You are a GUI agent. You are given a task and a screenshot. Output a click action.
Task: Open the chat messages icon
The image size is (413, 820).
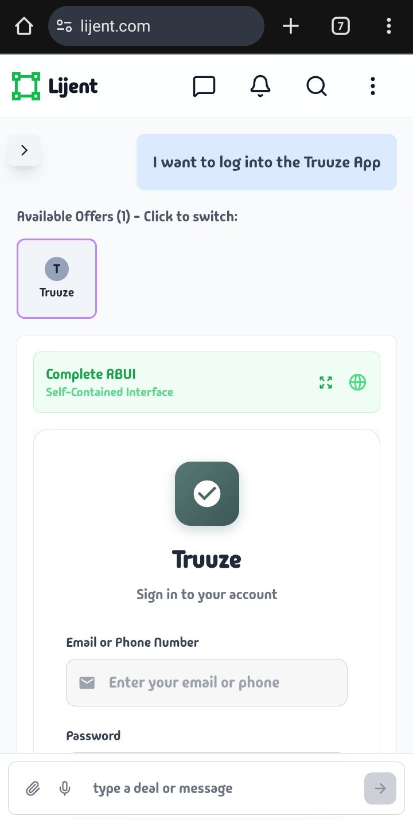coord(205,86)
